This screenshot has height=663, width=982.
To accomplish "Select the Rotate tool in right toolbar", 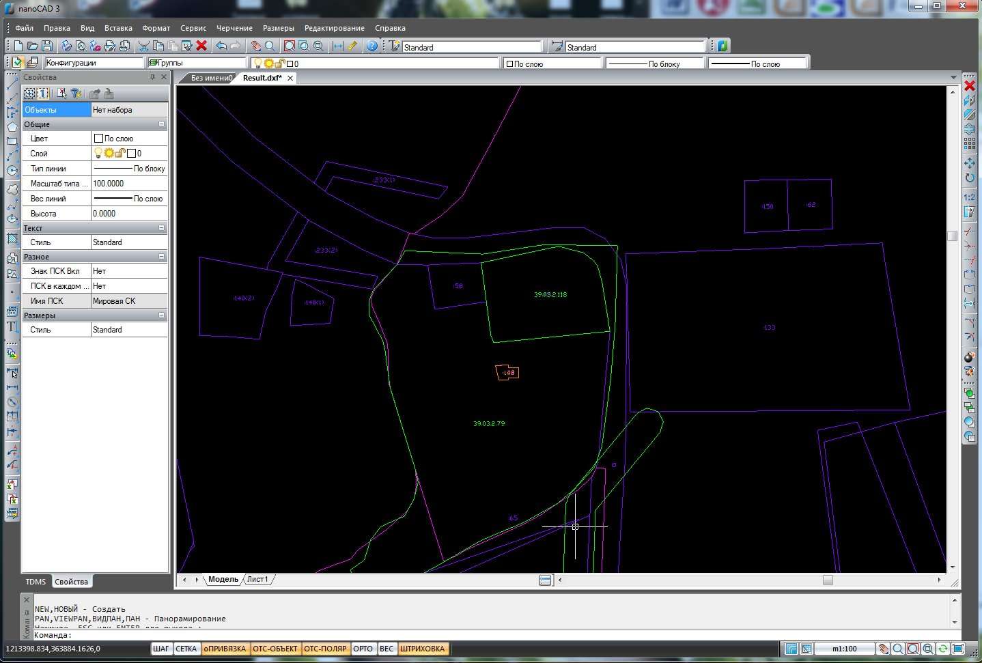I will pos(970,178).
